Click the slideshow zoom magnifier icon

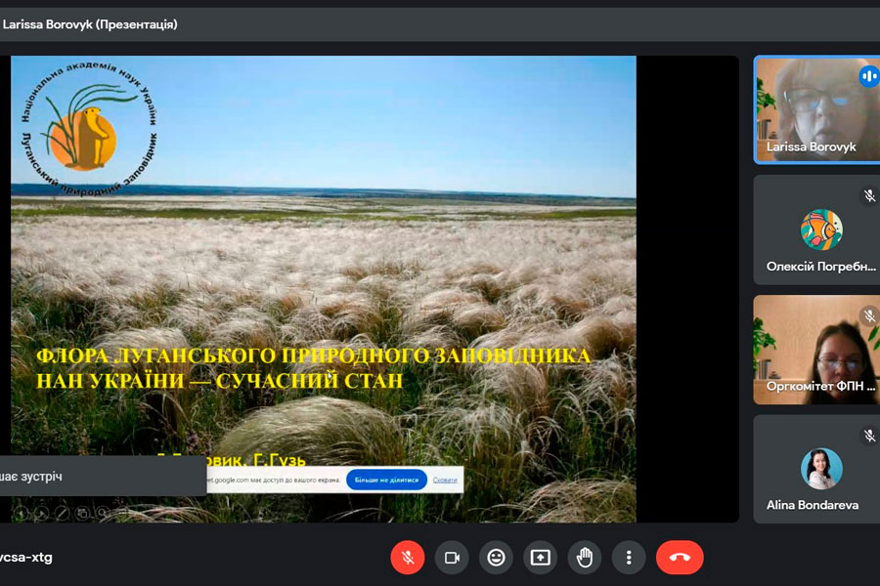[102, 513]
